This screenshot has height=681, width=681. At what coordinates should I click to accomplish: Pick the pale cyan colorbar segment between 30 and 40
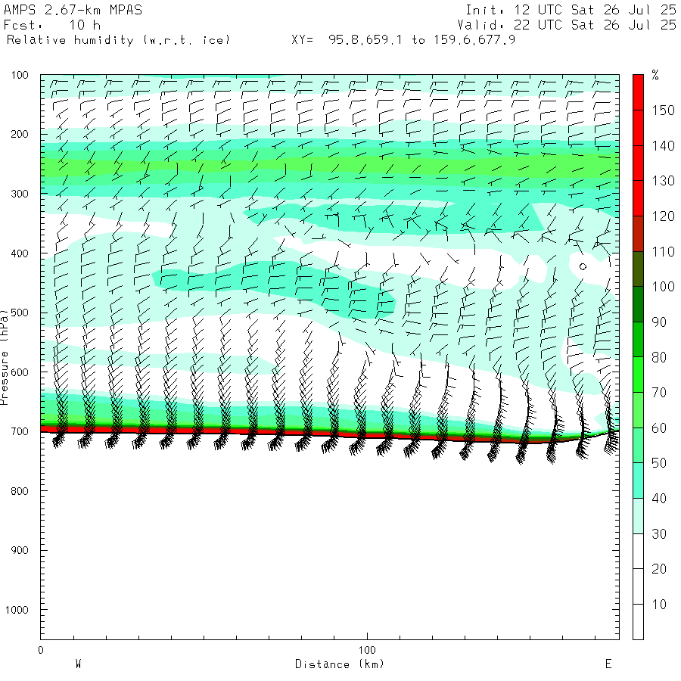point(638,516)
